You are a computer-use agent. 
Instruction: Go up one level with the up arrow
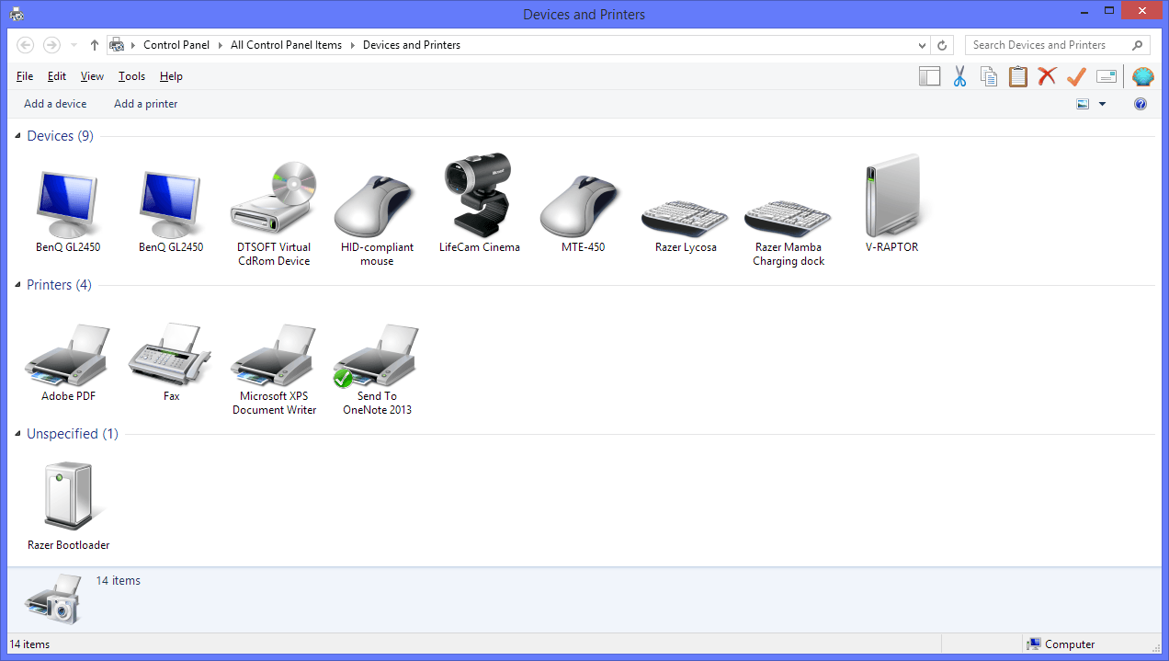point(95,45)
